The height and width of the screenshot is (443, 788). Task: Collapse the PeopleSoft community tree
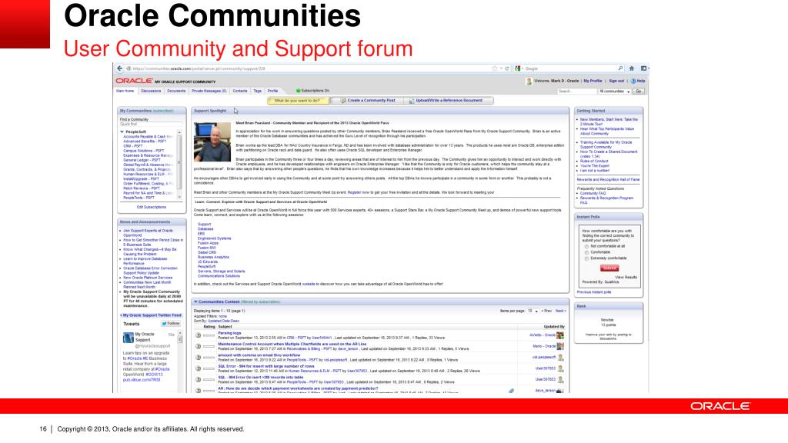(122, 132)
